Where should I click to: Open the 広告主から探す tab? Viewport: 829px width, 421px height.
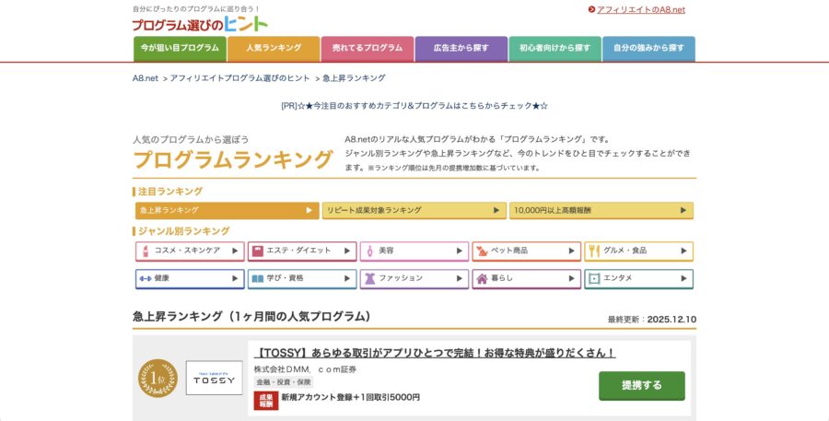tap(461, 49)
